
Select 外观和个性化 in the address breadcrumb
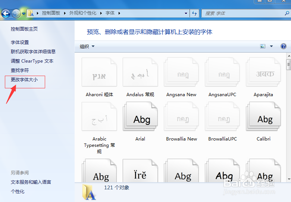pyautogui.click(x=83, y=13)
